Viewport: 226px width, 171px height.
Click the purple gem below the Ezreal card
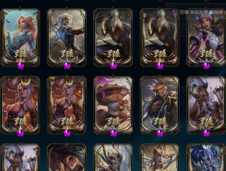tap(160, 133)
